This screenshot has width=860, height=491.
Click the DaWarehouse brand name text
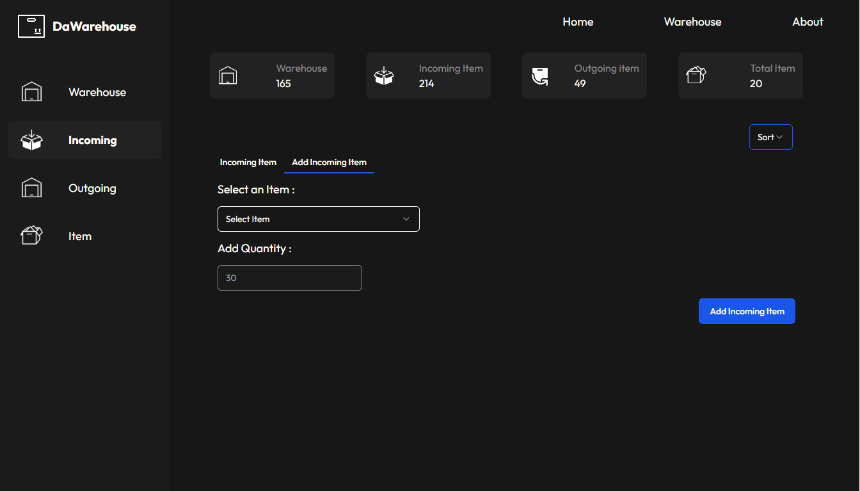(94, 26)
